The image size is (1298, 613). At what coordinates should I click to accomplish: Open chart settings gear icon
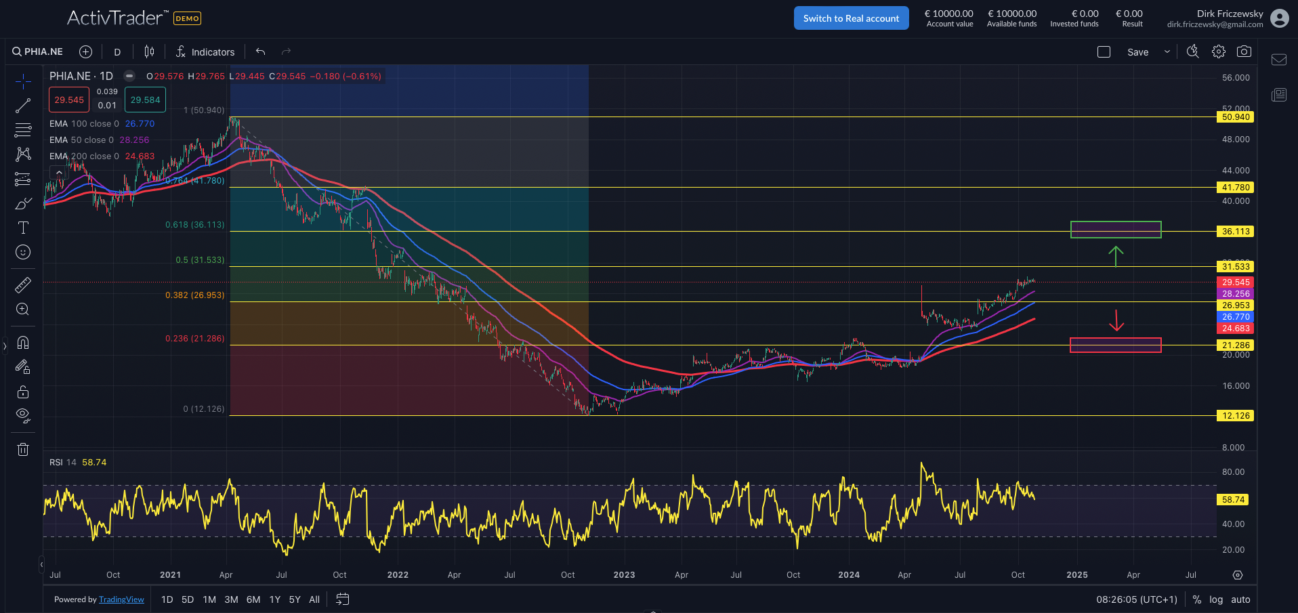(1219, 51)
